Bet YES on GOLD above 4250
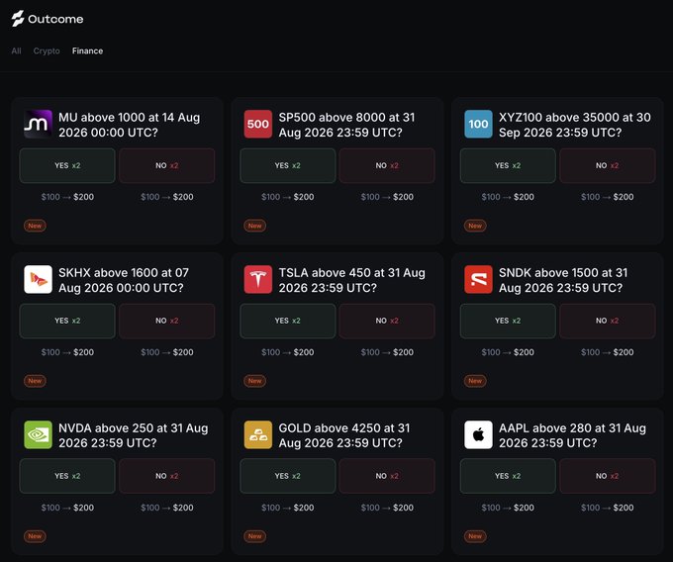The height and width of the screenshot is (562, 673). tap(288, 476)
